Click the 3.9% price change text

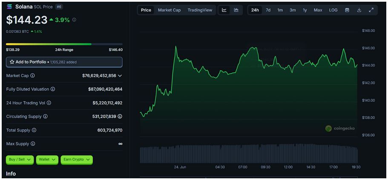pos(62,20)
